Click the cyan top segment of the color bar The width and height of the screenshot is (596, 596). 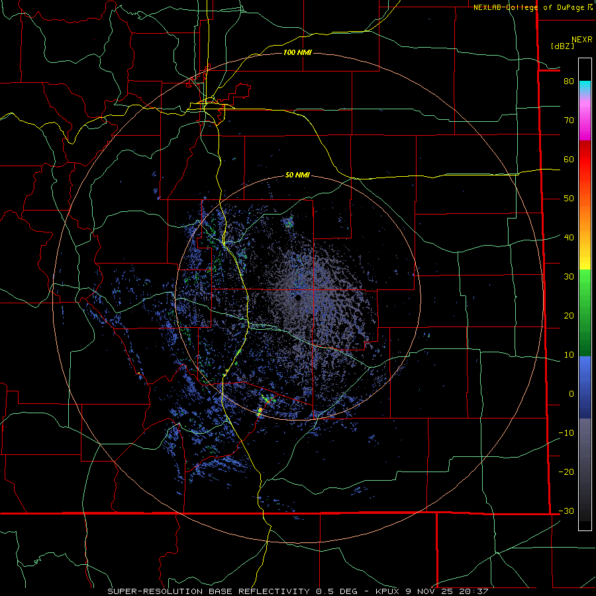point(585,87)
